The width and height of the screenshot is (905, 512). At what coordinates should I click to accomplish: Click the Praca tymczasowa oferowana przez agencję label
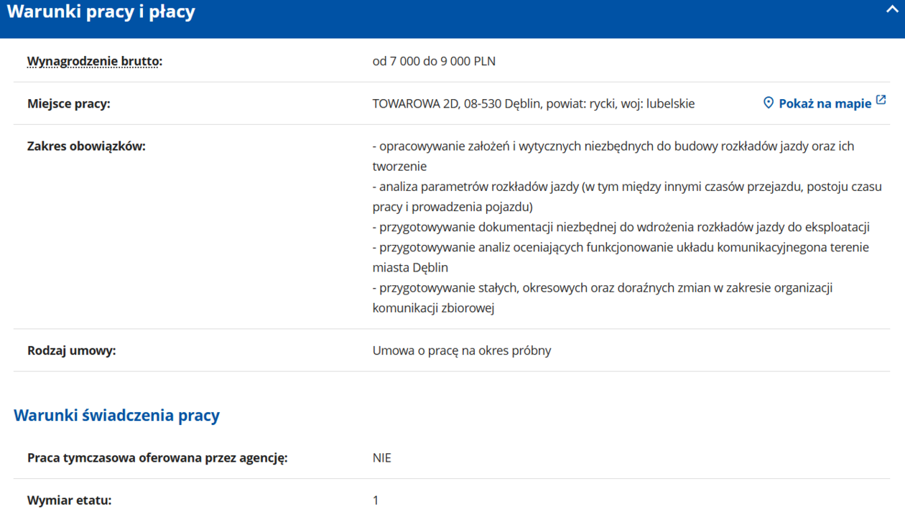pyautogui.click(x=157, y=457)
